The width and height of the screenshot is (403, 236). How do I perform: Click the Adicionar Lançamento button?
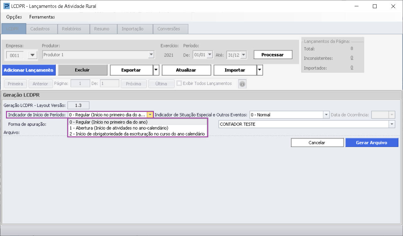(x=29, y=70)
